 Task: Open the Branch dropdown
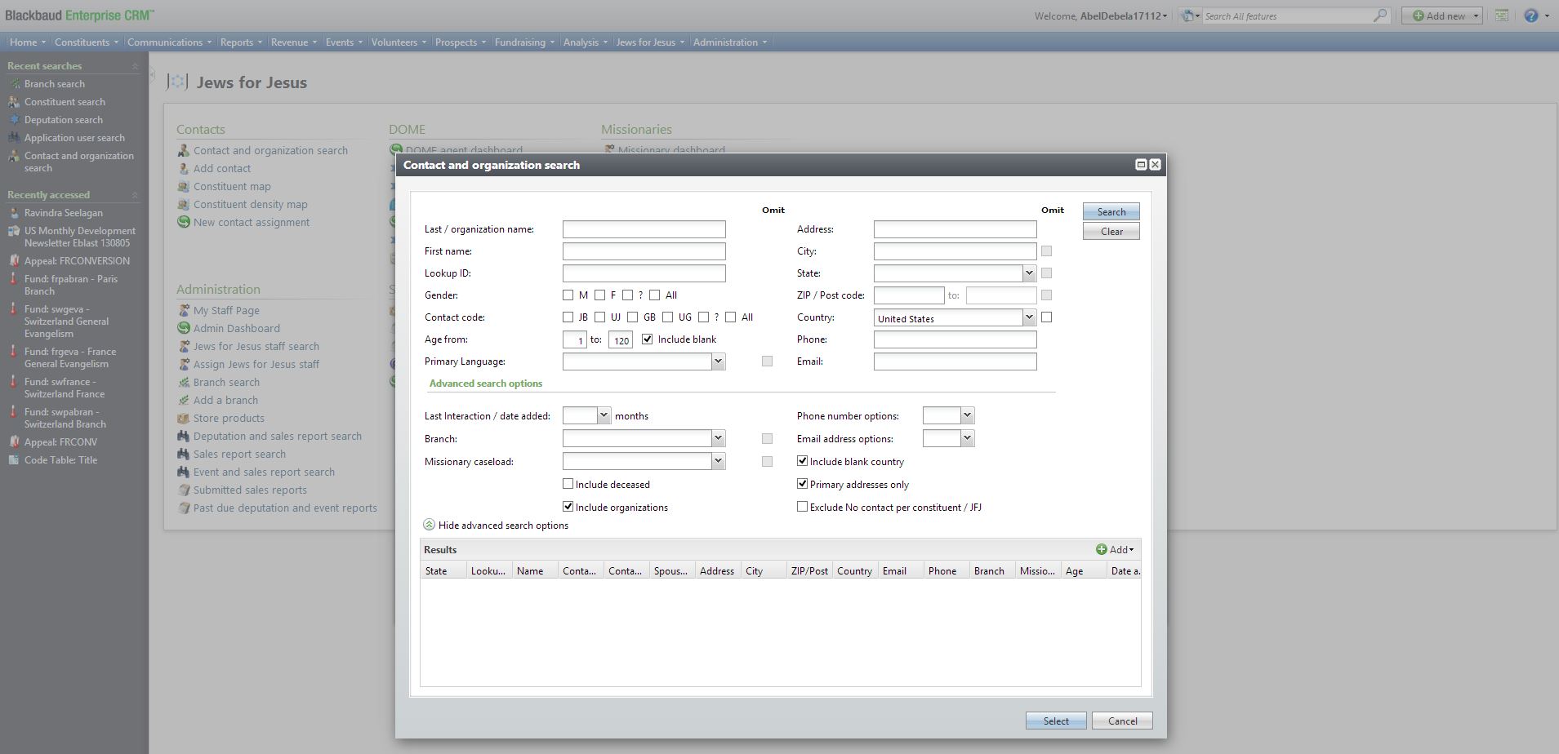pyautogui.click(x=718, y=438)
